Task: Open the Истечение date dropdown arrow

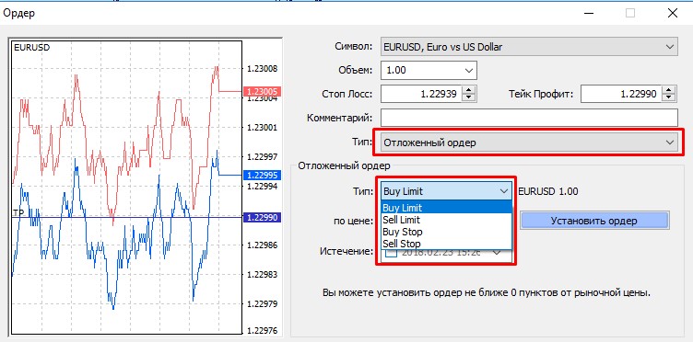Action: click(497, 253)
